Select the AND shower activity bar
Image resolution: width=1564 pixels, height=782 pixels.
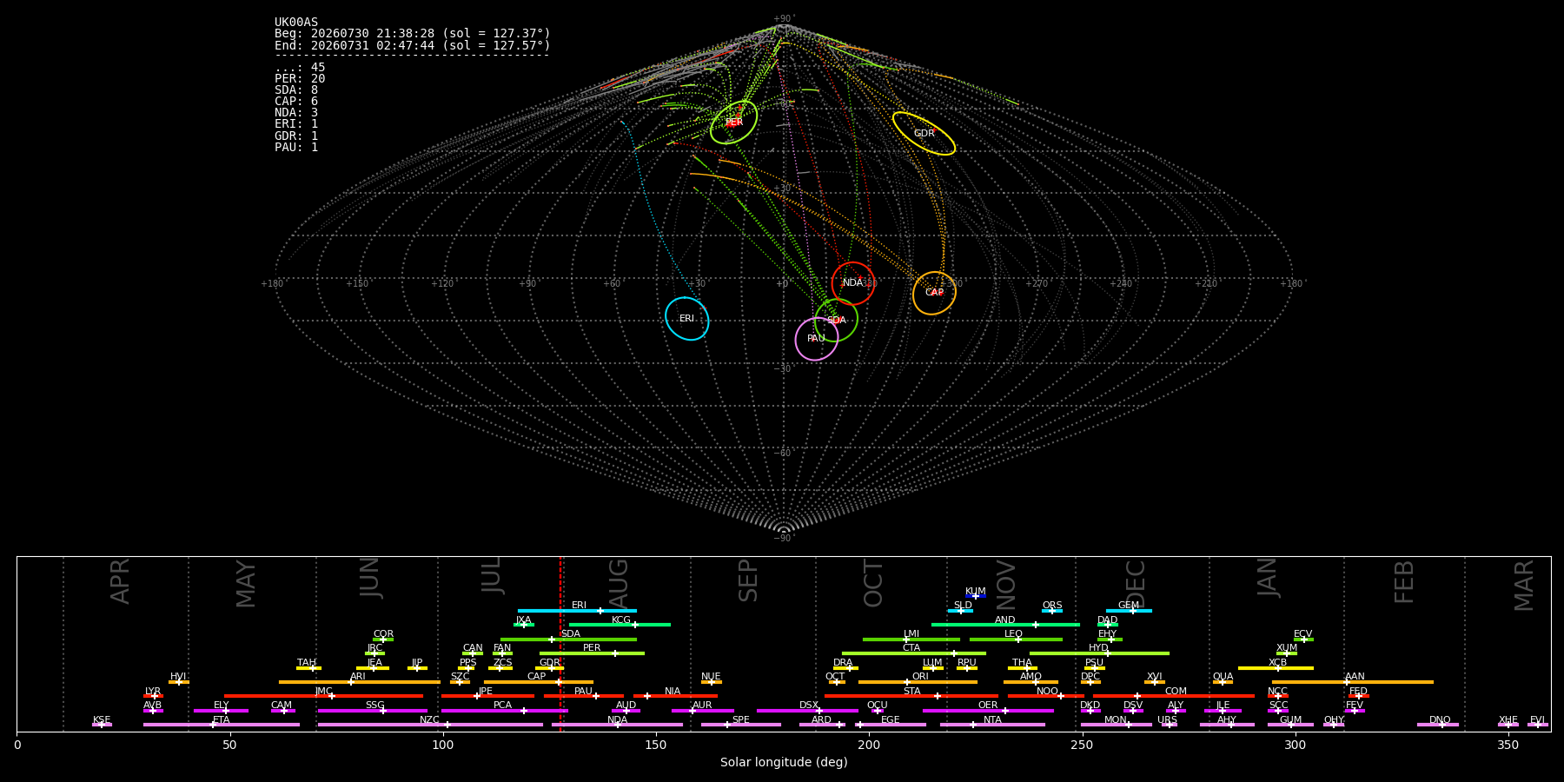tap(1005, 625)
